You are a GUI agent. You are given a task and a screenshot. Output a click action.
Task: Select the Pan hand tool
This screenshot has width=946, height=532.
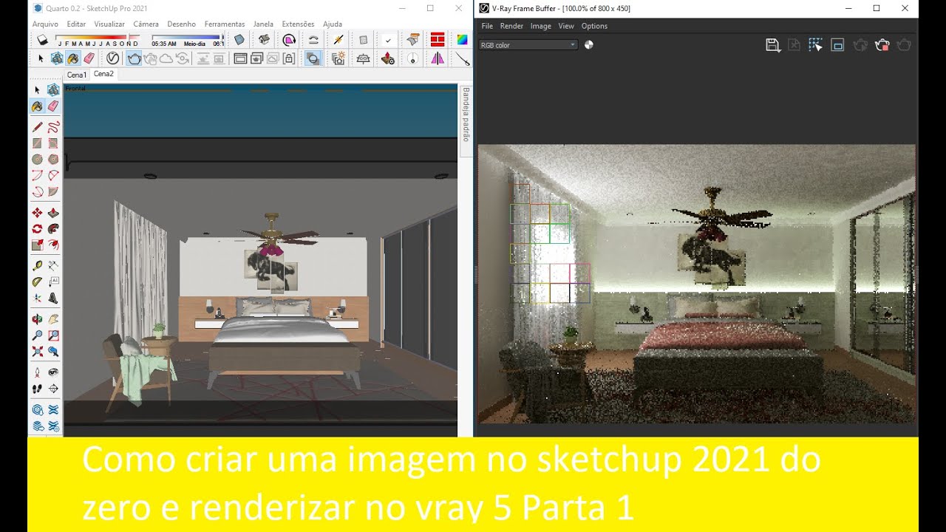coord(53,319)
